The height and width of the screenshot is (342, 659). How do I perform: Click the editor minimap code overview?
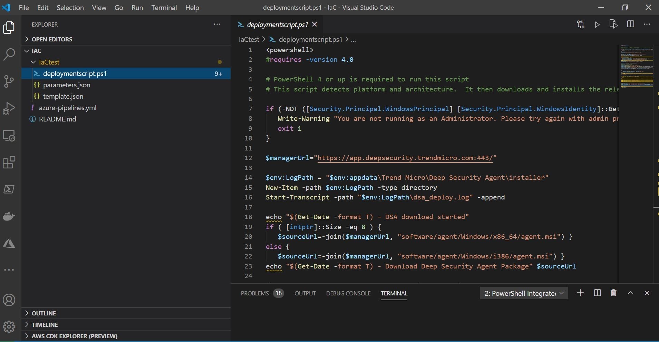[x=637, y=66]
